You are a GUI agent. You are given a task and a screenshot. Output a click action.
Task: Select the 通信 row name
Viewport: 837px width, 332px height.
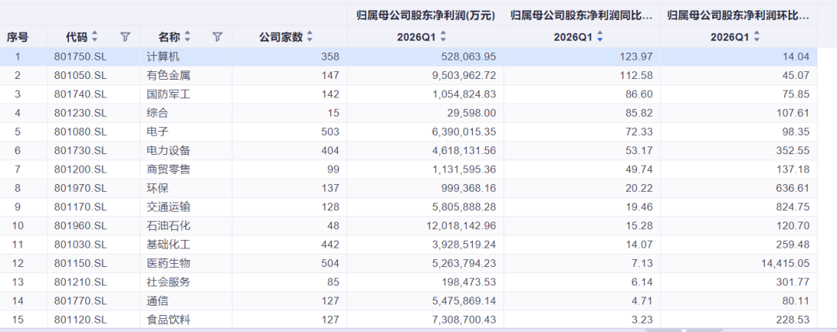coord(157,301)
